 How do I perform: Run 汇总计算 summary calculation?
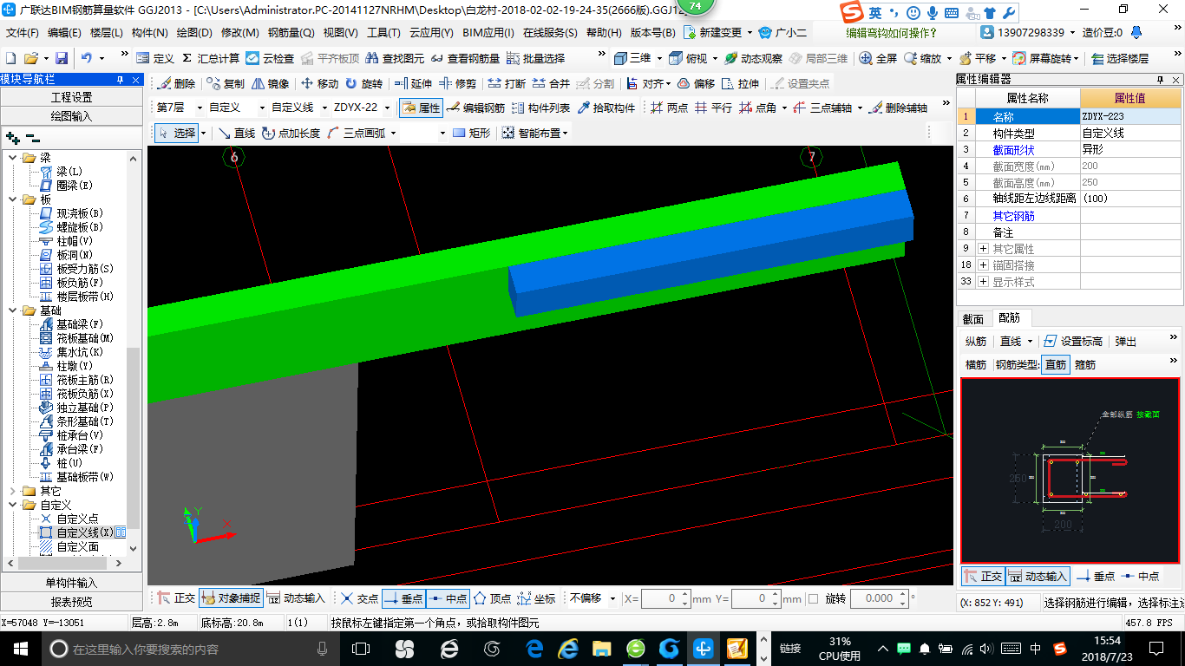[210, 58]
